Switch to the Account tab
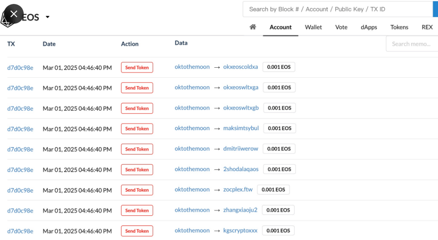Screen dimensions: 438x240 [281, 27]
